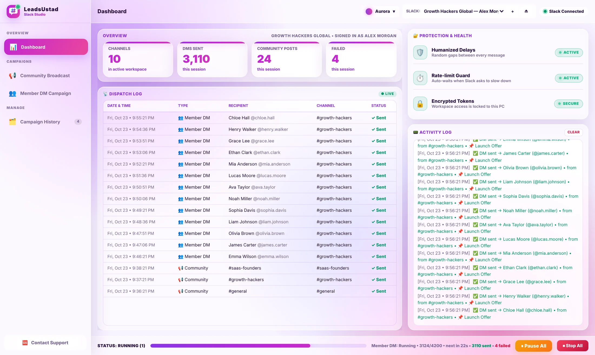Click the Rate-limit Guard ACTIVE badge
Image resolution: width=595 pixels, height=355 pixels.
[569, 78]
